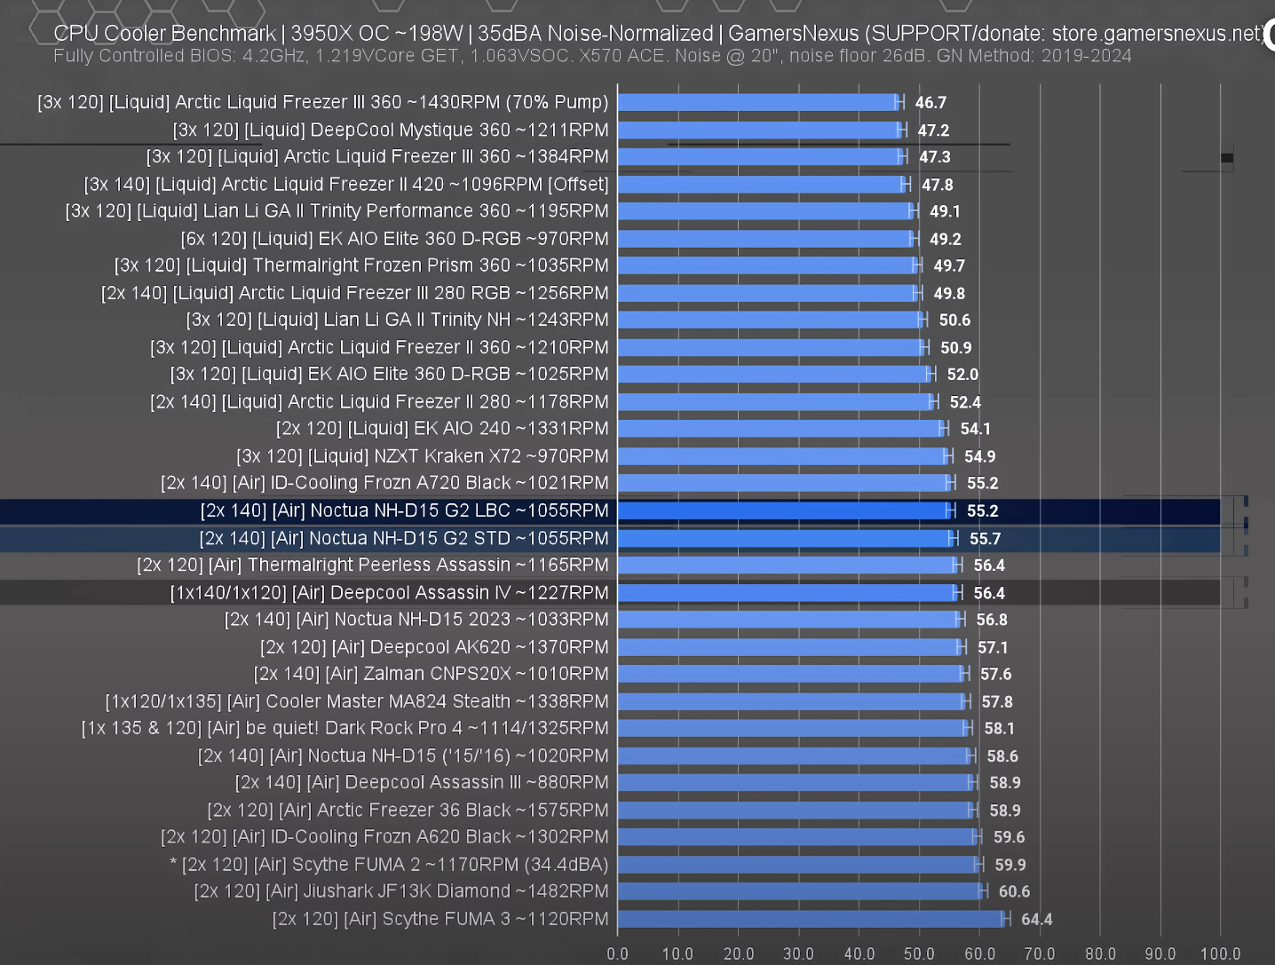Image resolution: width=1275 pixels, height=965 pixels.
Task: Click the 70.0 x-axis tick label
Action: [1040, 953]
